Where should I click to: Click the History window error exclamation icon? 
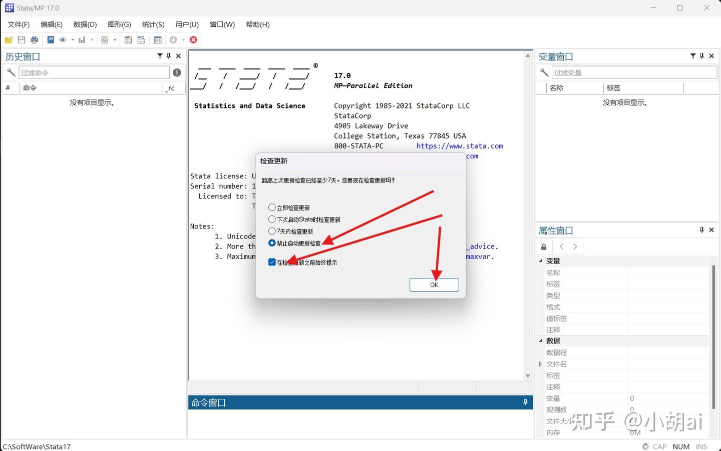[177, 72]
